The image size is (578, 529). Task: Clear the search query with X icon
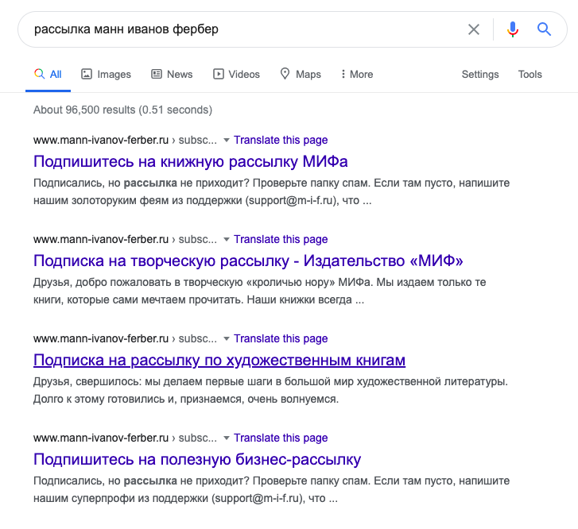[474, 29]
